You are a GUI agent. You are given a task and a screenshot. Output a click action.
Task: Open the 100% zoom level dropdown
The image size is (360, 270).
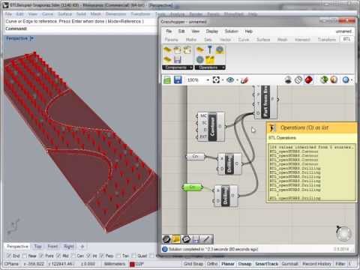point(208,80)
